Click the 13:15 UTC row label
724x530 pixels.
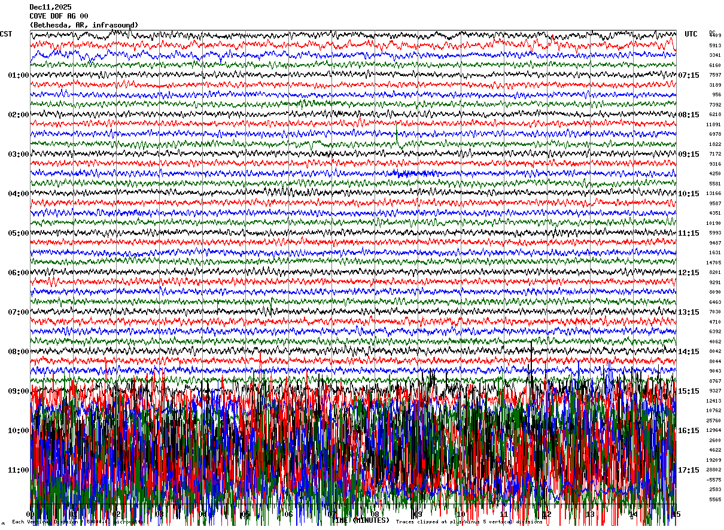point(689,312)
